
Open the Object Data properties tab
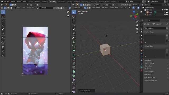142,67
